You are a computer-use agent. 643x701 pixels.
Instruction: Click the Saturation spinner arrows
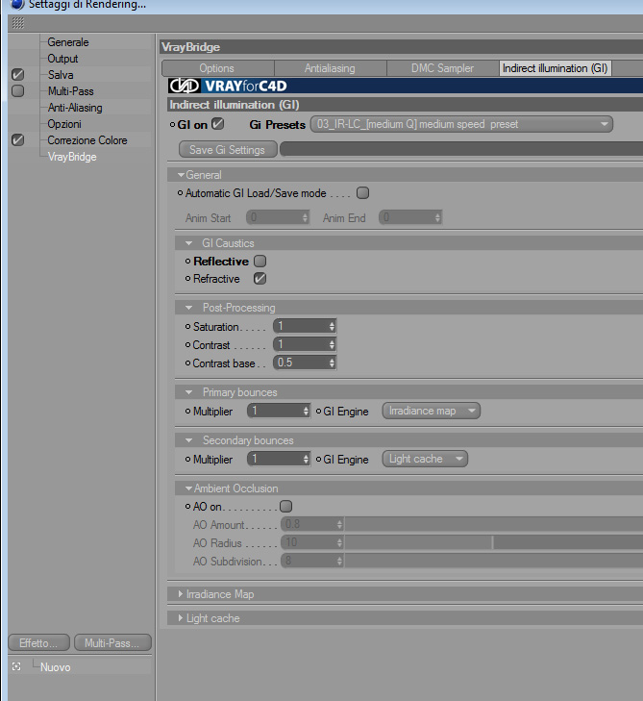(x=332, y=326)
